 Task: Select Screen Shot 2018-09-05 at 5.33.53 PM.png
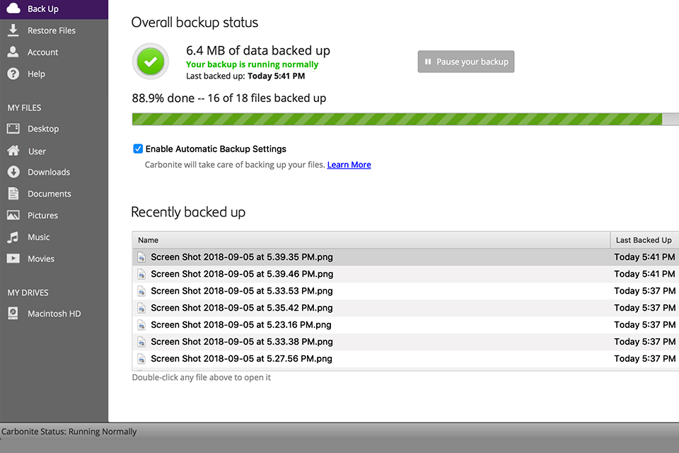tap(405, 291)
